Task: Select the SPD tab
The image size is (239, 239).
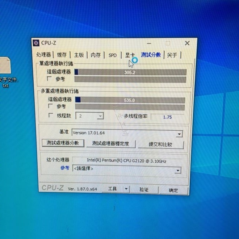Action: (113, 55)
